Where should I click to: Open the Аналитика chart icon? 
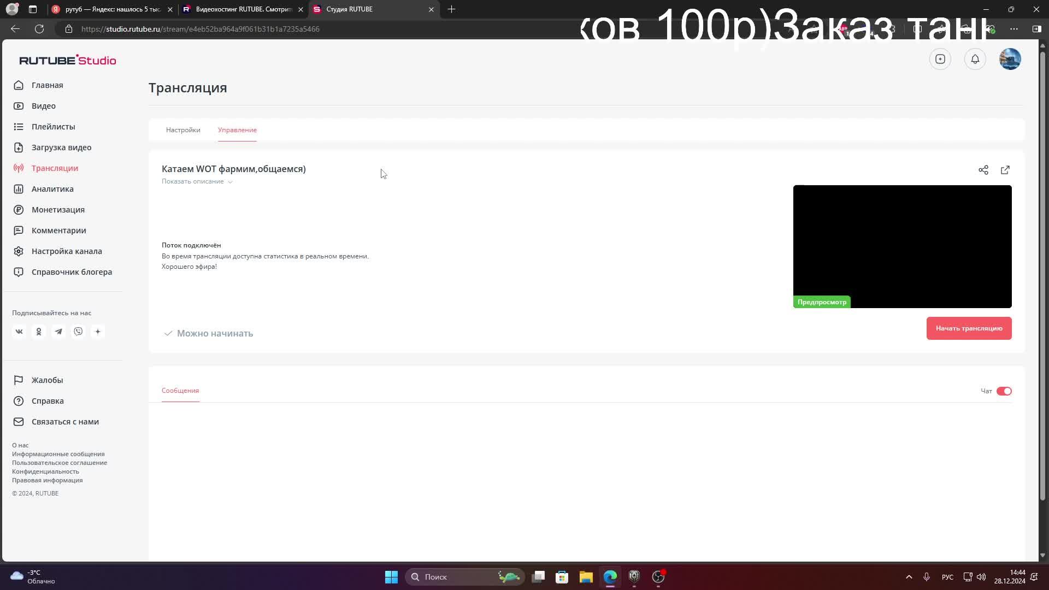[x=19, y=189]
